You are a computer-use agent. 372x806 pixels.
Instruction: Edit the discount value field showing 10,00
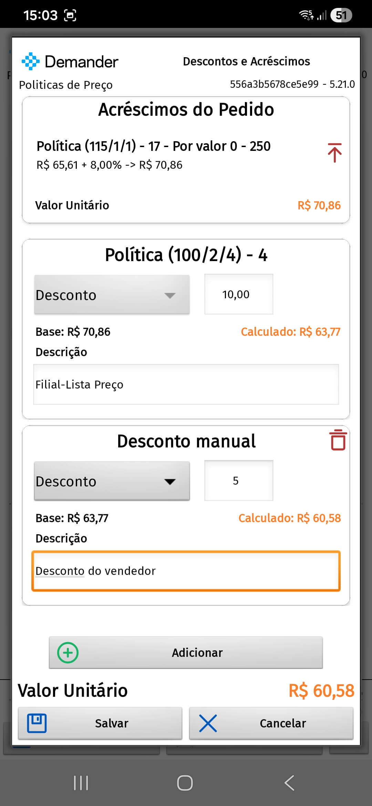click(x=239, y=294)
